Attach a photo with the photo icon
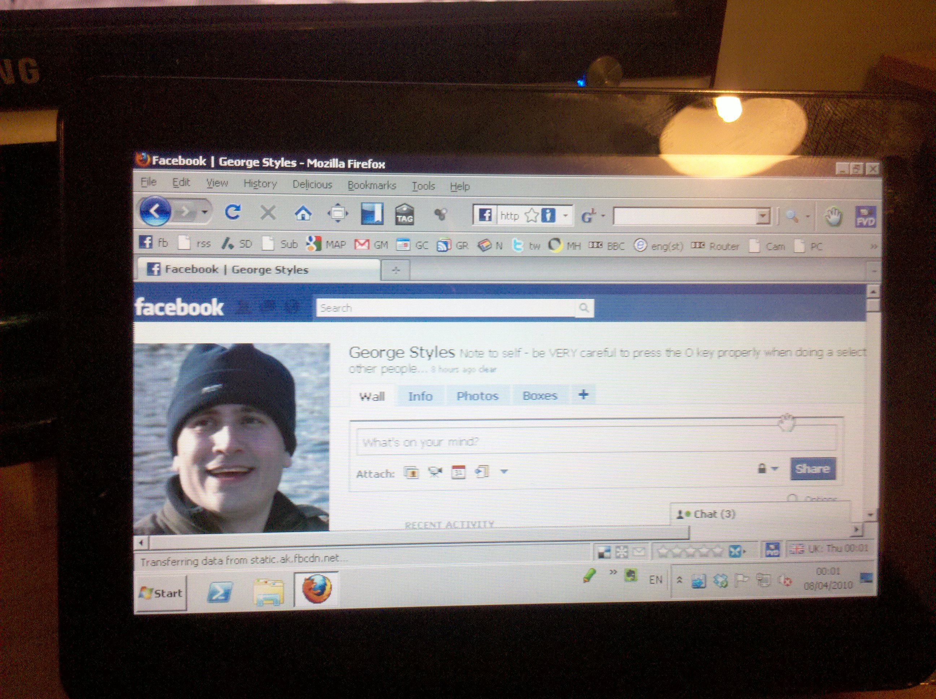Screen dimensions: 936x699 [x=412, y=472]
